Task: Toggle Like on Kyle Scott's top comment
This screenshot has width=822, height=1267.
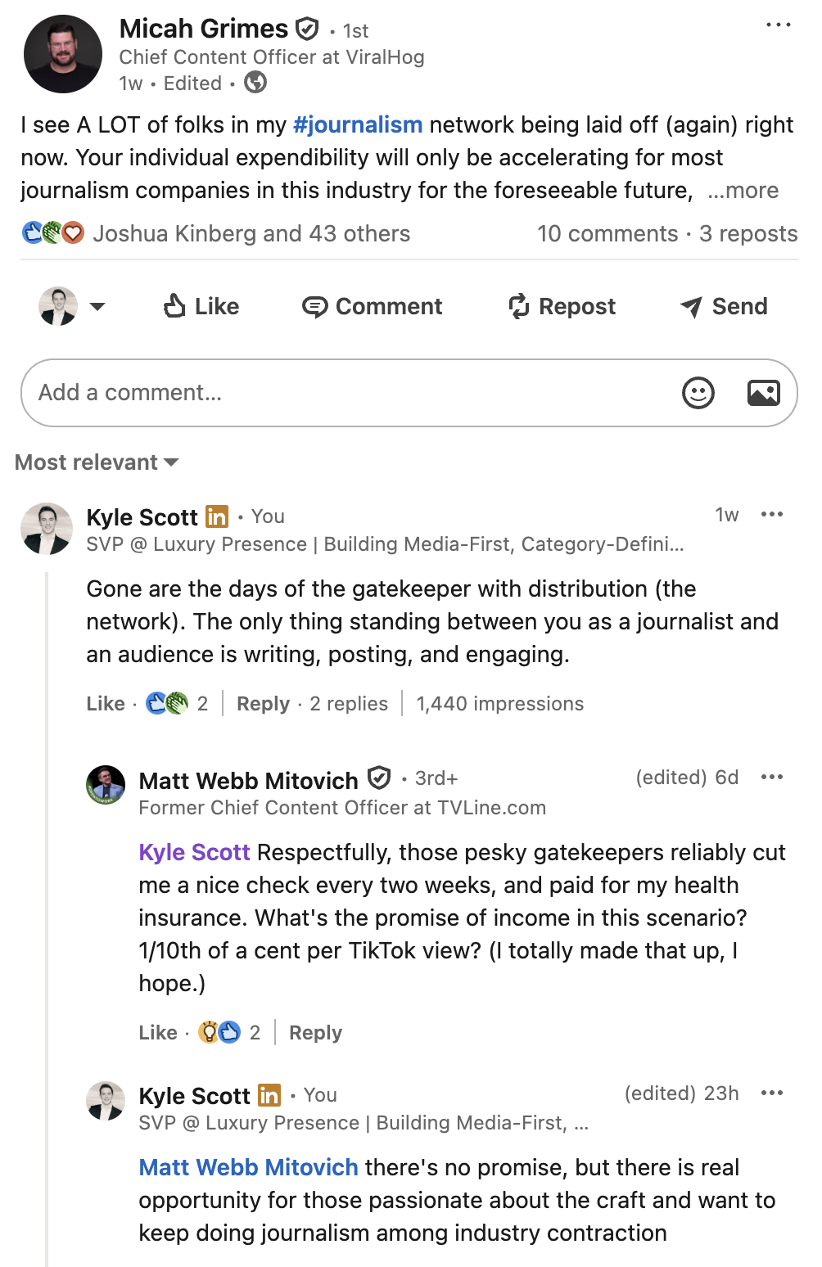Action: [x=106, y=704]
